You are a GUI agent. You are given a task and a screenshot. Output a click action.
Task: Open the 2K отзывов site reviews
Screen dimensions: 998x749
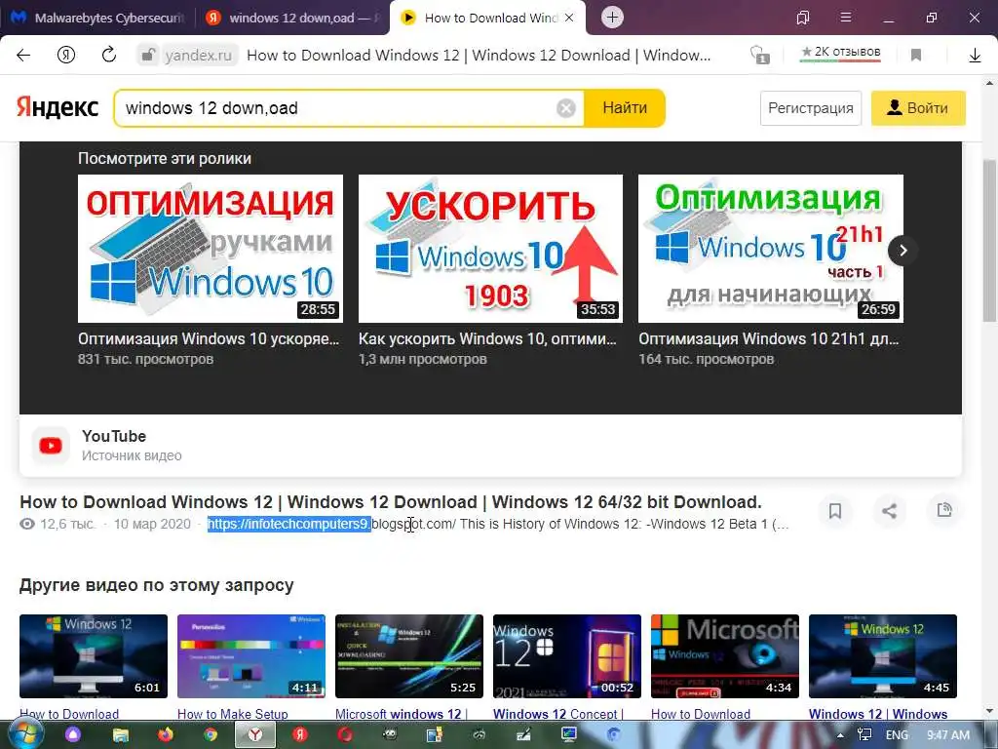coord(840,54)
